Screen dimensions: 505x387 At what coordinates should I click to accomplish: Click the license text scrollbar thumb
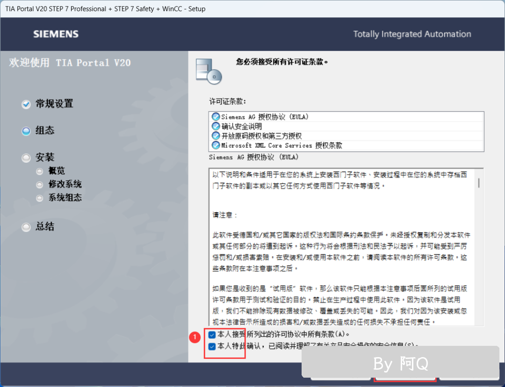(x=479, y=183)
